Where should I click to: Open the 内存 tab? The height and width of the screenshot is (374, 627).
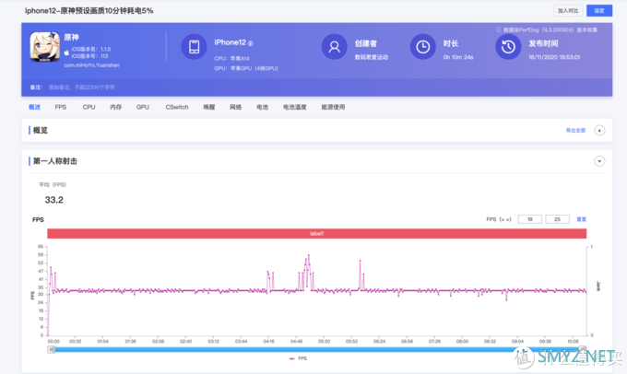pyautogui.click(x=116, y=107)
